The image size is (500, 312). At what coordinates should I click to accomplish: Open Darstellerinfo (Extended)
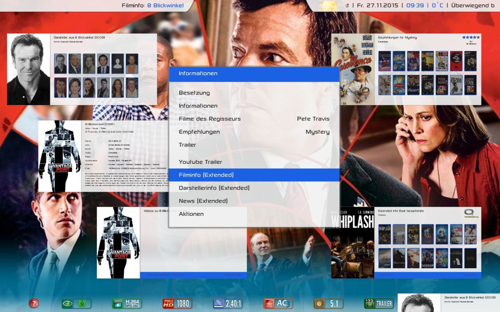(x=254, y=188)
